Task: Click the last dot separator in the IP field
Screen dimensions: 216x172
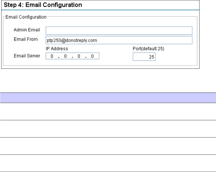Action: click(86, 57)
